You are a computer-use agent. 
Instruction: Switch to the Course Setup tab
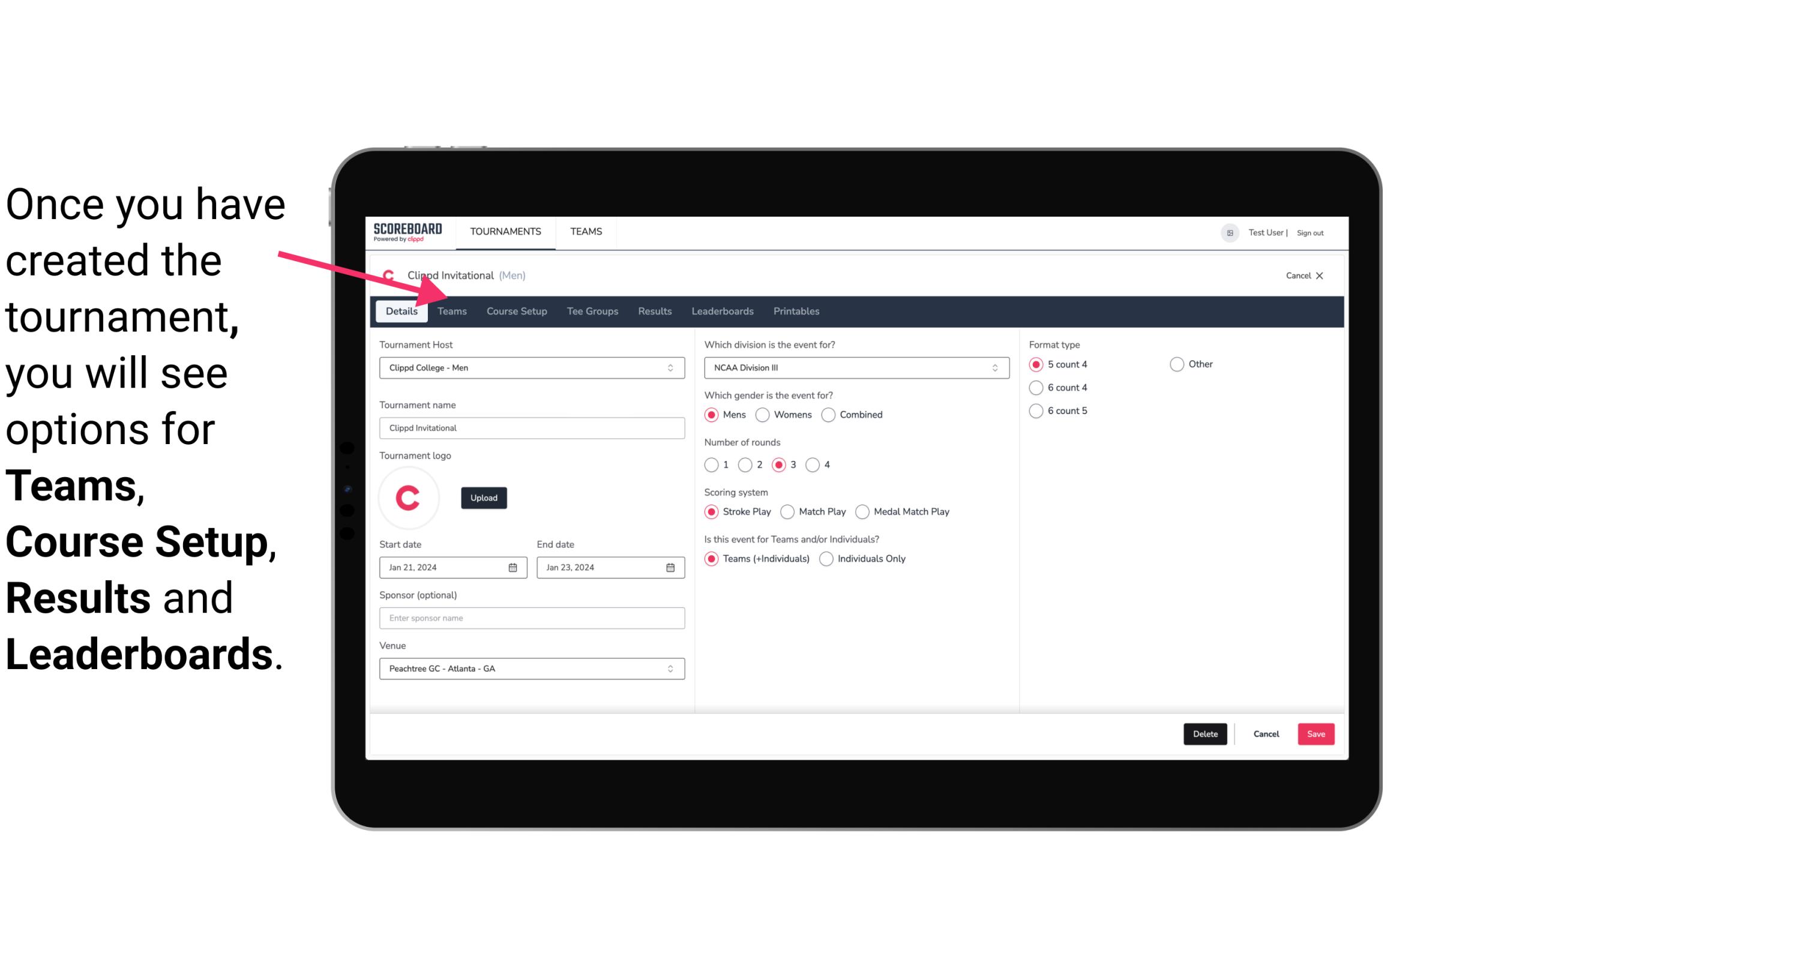515,310
